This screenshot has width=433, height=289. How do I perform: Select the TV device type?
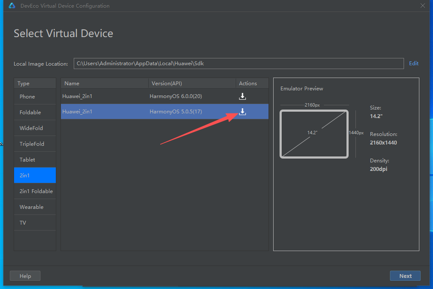pyautogui.click(x=35, y=223)
